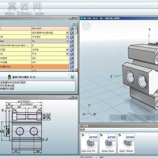Open the PT thread type dropdown
This screenshot has width=158, height=158.
point(67,54)
